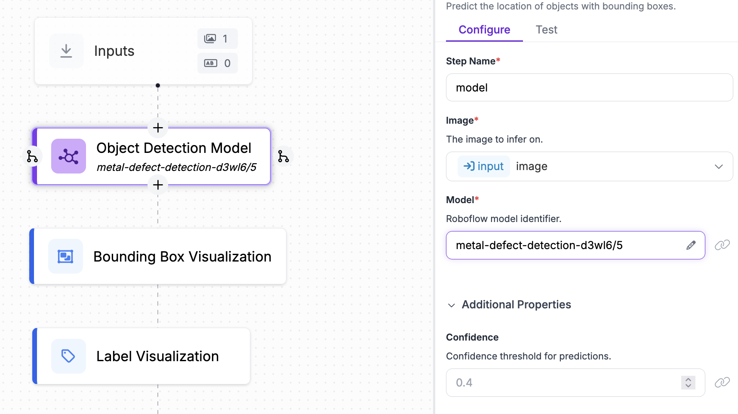Open the Configure tab

pyautogui.click(x=484, y=30)
